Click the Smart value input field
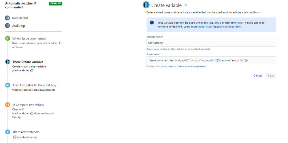The image size is (288, 143). 211,60
